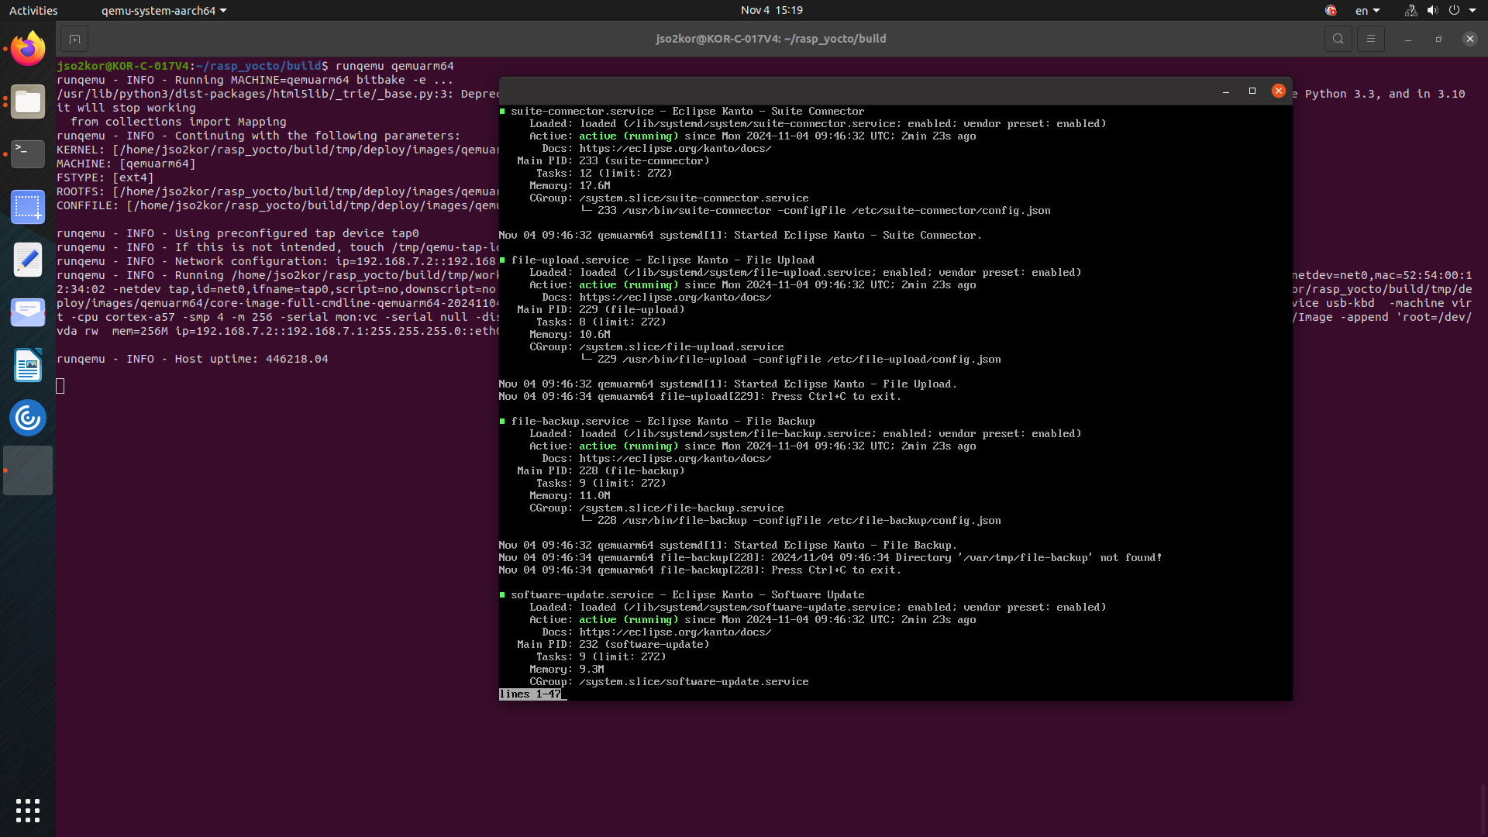This screenshot has width=1488, height=837.
Task: Click Docs URL under software-update.service
Action: coord(675,632)
